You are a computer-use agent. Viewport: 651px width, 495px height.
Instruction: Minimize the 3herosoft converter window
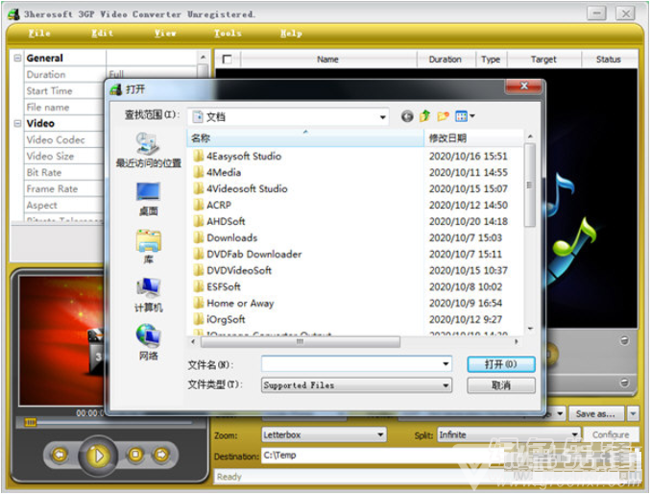[596, 13]
